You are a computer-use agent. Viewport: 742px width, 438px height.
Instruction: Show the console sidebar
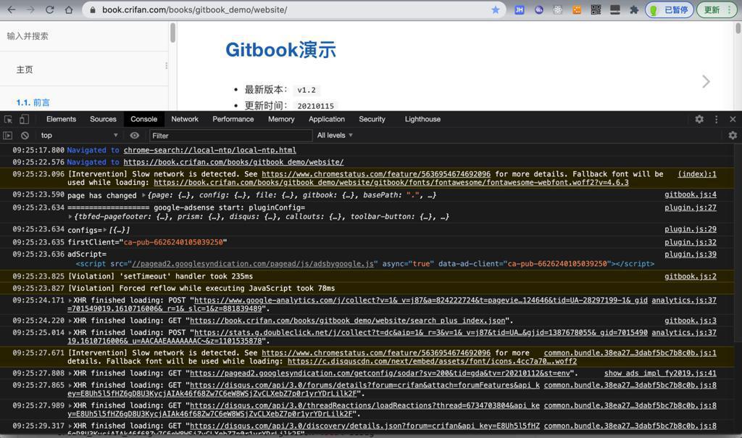(7, 136)
